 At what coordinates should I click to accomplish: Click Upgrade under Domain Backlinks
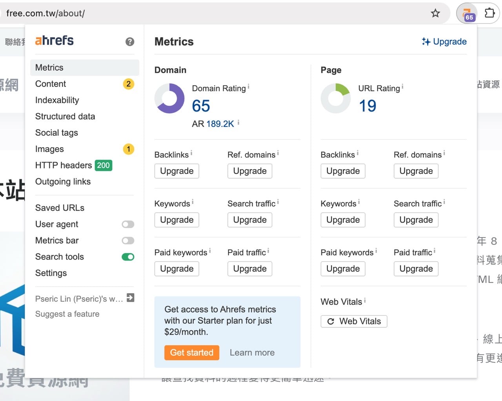[x=177, y=171]
